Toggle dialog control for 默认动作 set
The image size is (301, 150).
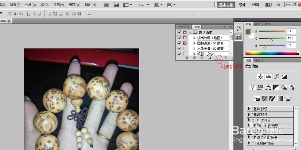(185, 32)
